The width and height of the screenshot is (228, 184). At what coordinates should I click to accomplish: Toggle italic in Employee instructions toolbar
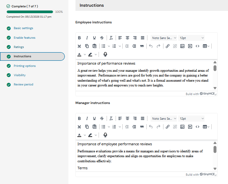[87, 38]
